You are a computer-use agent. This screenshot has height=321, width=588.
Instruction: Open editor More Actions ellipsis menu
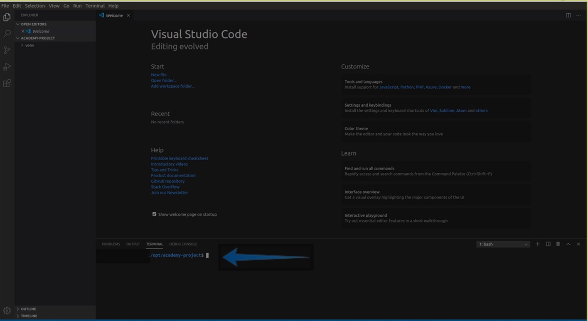(x=578, y=15)
